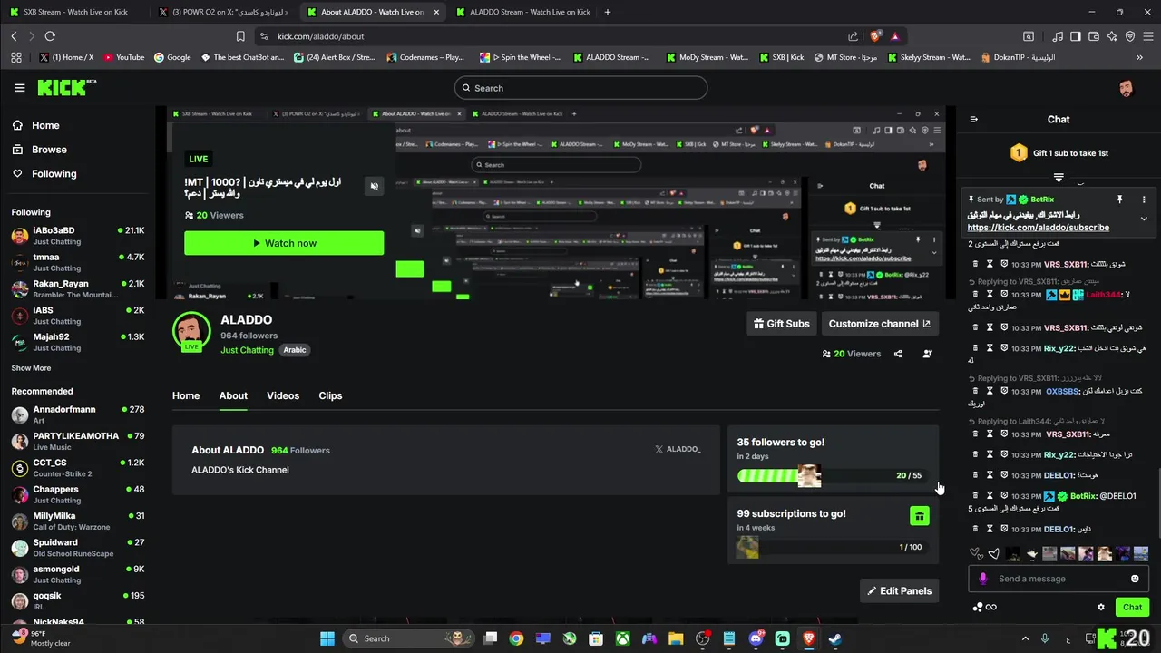Click Just Chatting category link under ALADDO
This screenshot has height=653, width=1161.
(x=247, y=350)
